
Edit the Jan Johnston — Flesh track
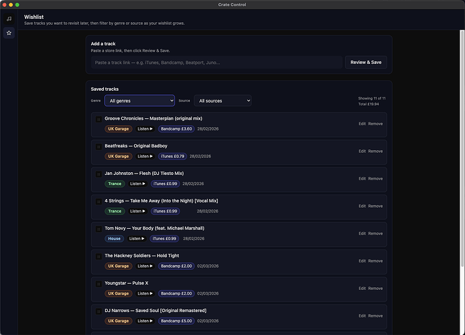[362, 179]
